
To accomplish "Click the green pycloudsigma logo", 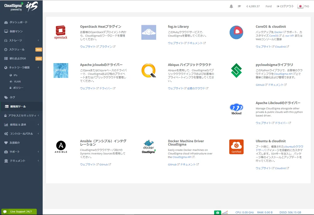I will (236, 70).
